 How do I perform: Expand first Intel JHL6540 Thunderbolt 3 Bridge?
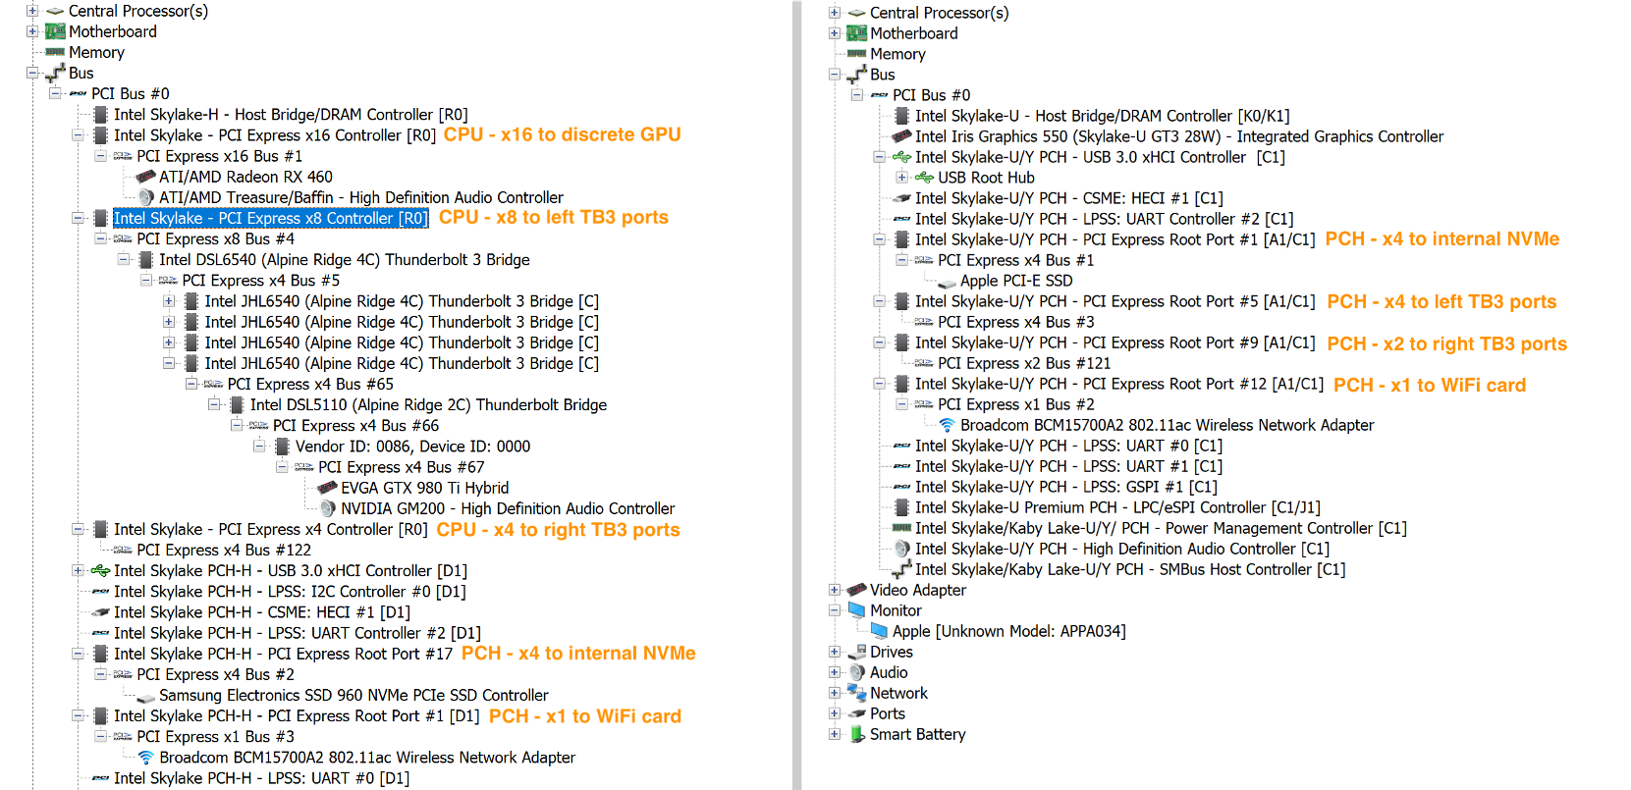[x=169, y=301]
